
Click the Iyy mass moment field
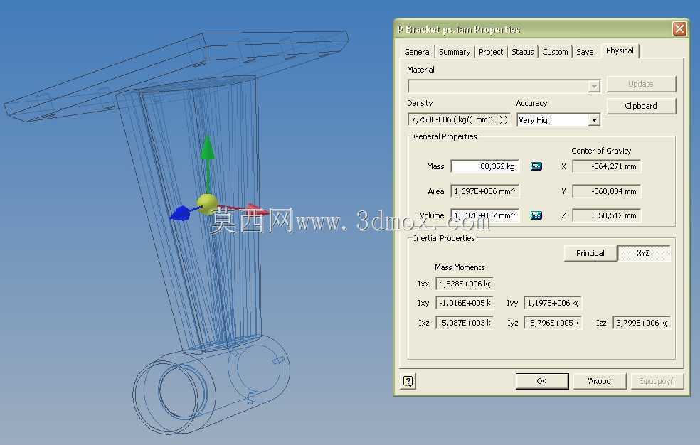(553, 303)
